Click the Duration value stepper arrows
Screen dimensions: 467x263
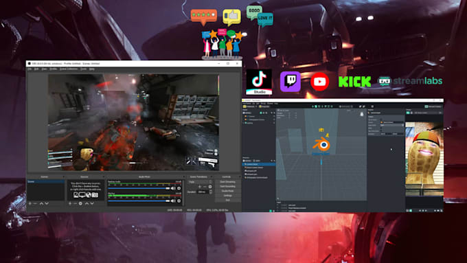coord(211,192)
